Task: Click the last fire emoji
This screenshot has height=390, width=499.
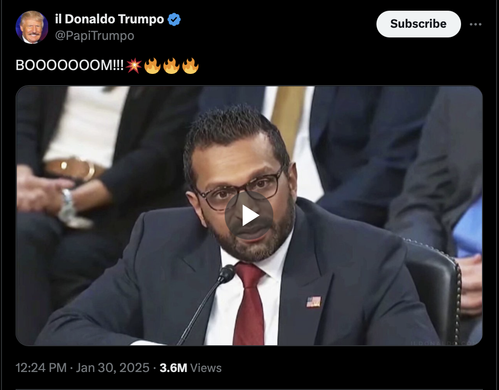Action: coord(190,66)
